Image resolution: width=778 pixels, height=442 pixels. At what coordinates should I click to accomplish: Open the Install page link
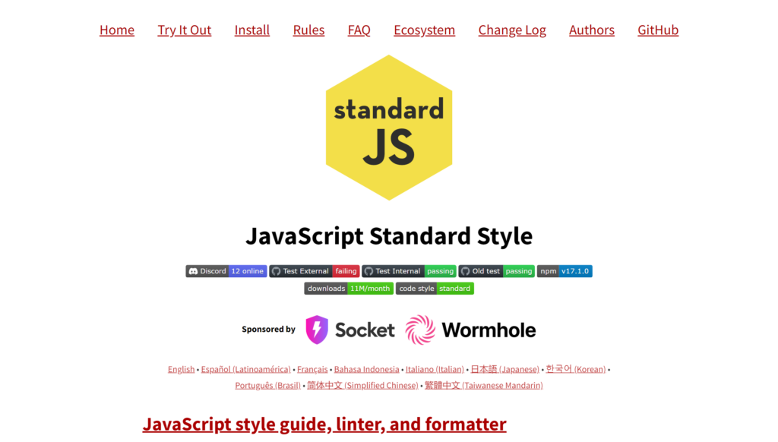(x=252, y=30)
